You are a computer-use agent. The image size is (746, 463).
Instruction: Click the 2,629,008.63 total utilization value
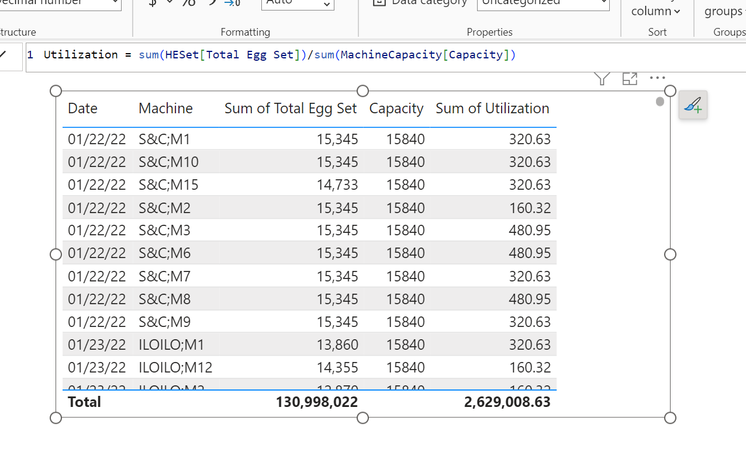click(x=507, y=402)
